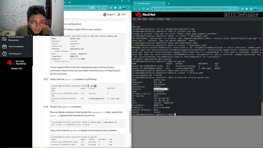Open the three-dot menu in VM console browser
This screenshot has width=263, height=148.
click(260, 9)
